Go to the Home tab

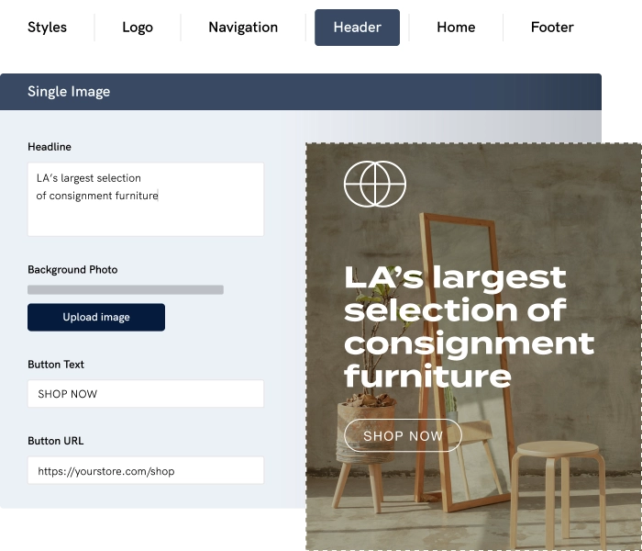456,28
